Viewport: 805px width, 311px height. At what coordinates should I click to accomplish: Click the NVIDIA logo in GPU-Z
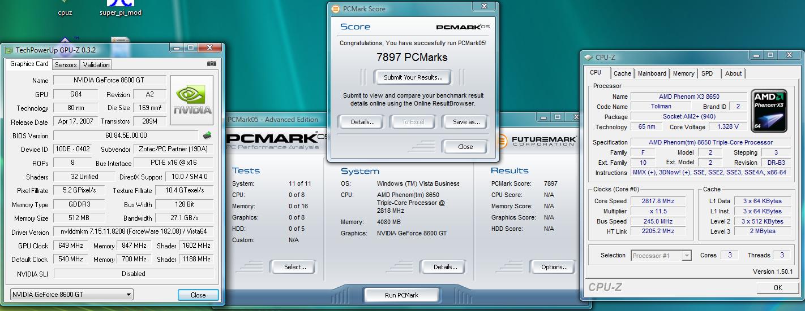192,100
